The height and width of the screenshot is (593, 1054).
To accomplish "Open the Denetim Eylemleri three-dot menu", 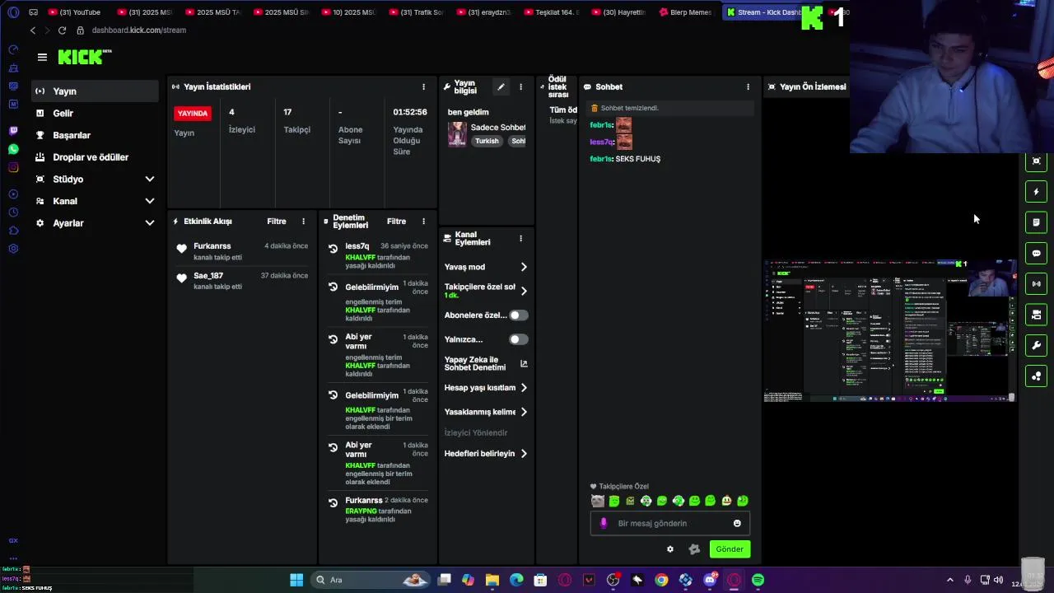I will click(424, 222).
